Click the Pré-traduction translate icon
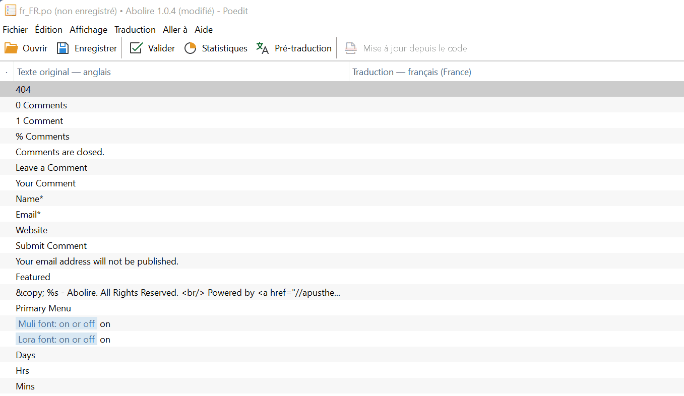Screen dimensions: 684x396 [263, 48]
